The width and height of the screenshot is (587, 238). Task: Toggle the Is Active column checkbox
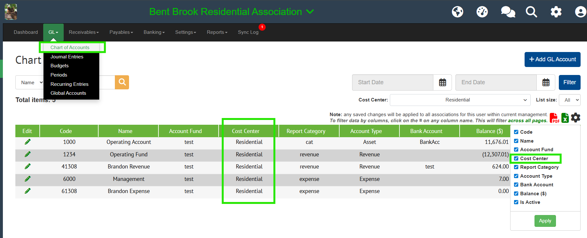pyautogui.click(x=516, y=202)
